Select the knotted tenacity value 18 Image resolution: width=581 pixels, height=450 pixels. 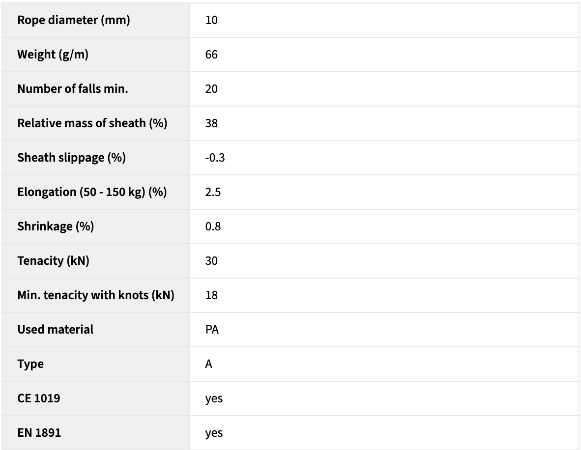pos(211,295)
